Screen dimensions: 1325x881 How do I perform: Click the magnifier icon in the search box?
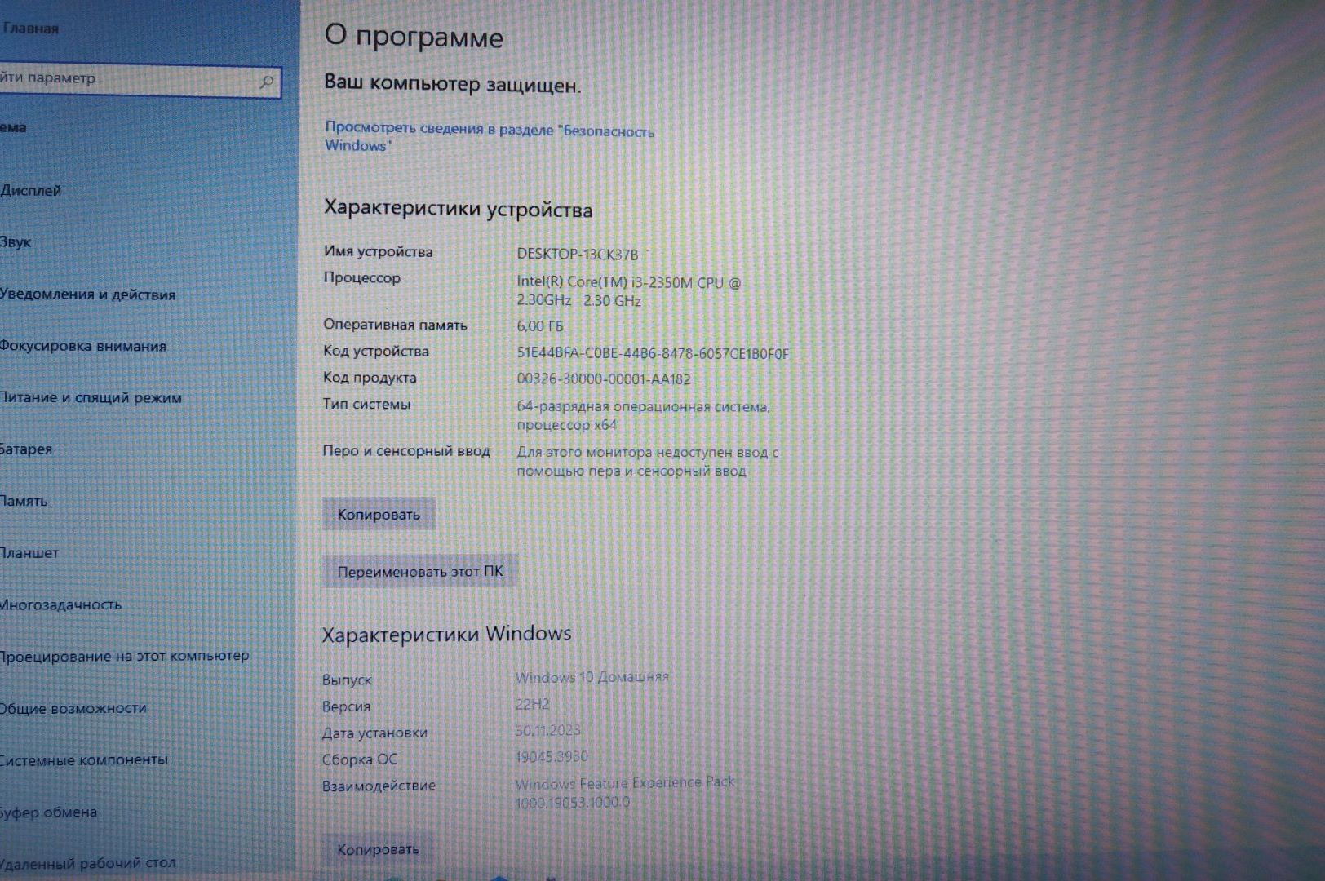[266, 82]
